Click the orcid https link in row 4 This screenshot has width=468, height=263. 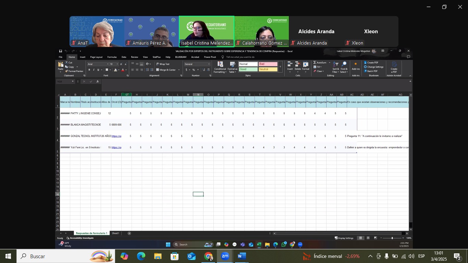[116, 136]
